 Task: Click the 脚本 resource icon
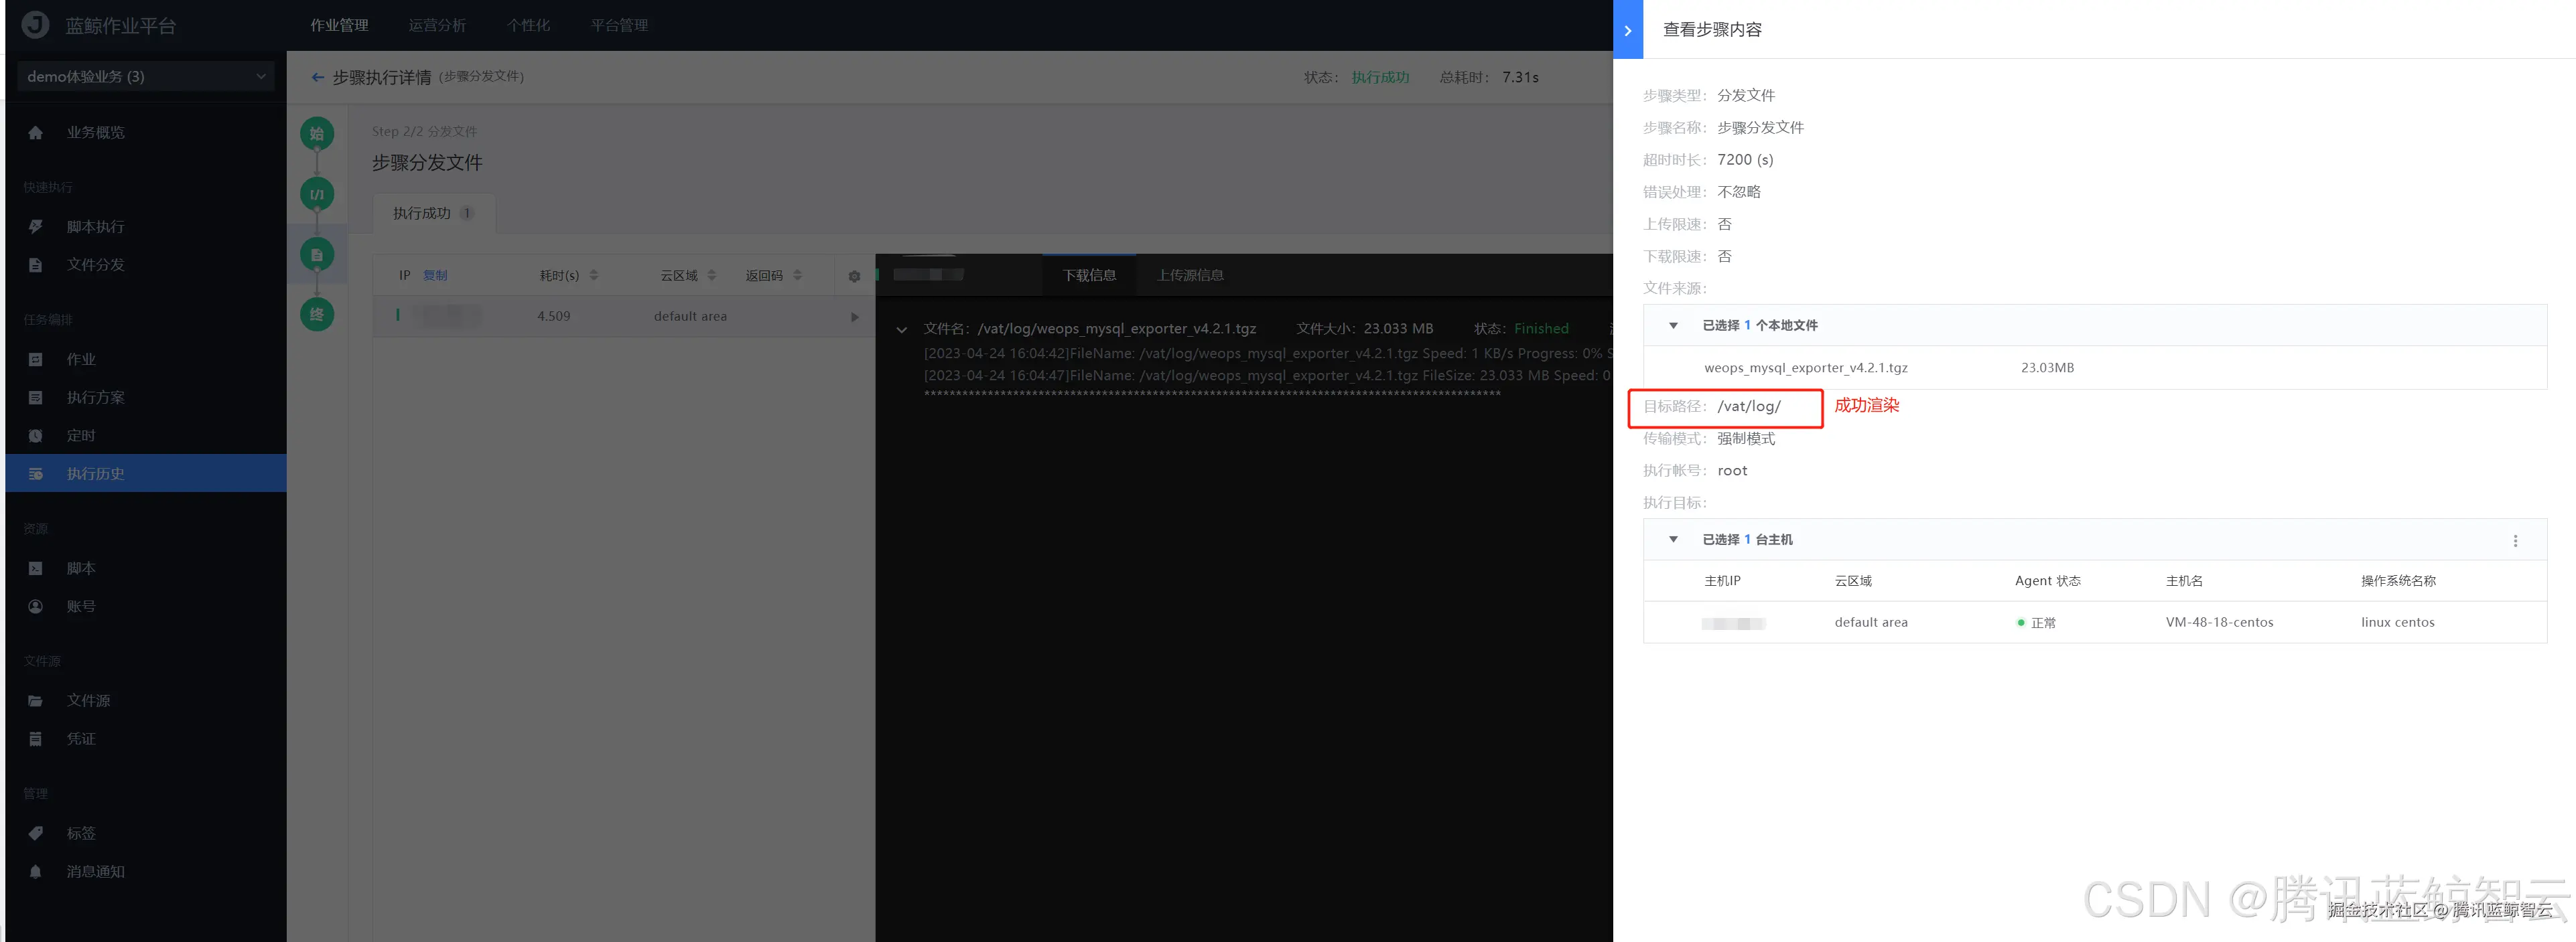pos(36,568)
